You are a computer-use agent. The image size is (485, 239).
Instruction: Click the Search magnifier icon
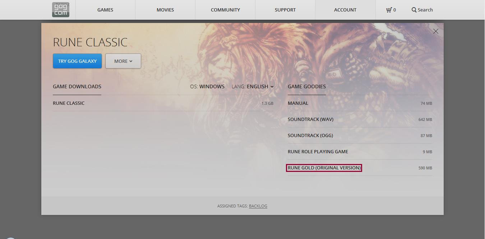coord(414,10)
